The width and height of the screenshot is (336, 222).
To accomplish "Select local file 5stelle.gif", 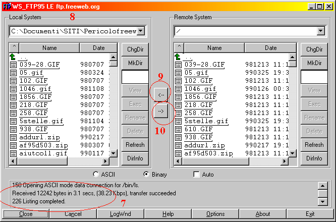I will [41, 121].
